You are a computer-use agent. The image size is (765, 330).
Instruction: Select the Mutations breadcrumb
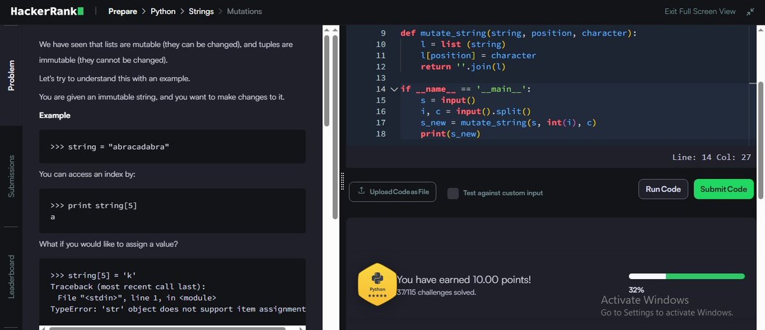(244, 11)
